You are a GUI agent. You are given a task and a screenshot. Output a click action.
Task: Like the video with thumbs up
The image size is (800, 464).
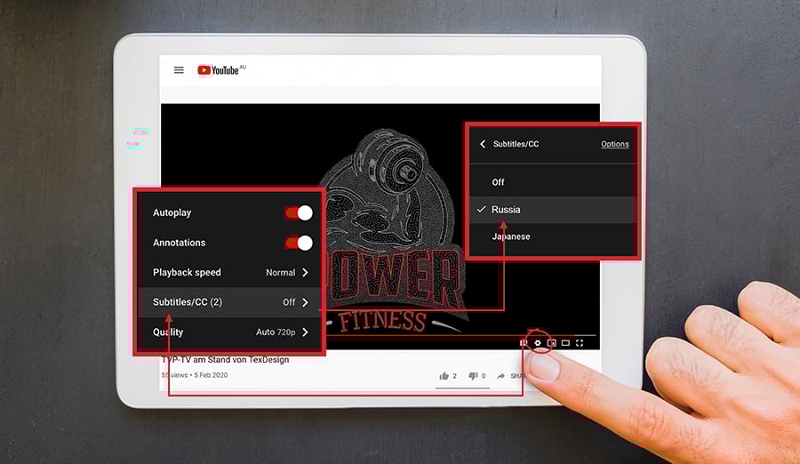[445, 376]
